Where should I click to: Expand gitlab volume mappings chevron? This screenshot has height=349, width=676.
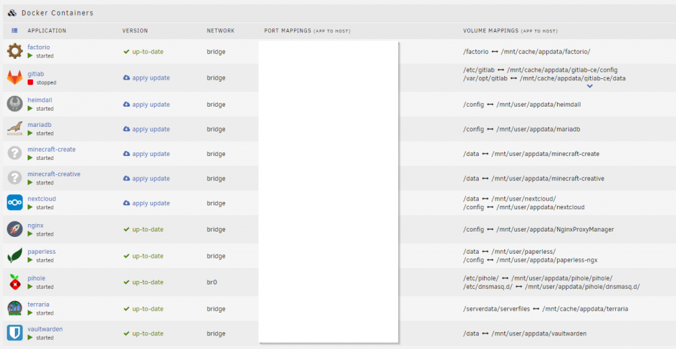coord(590,86)
